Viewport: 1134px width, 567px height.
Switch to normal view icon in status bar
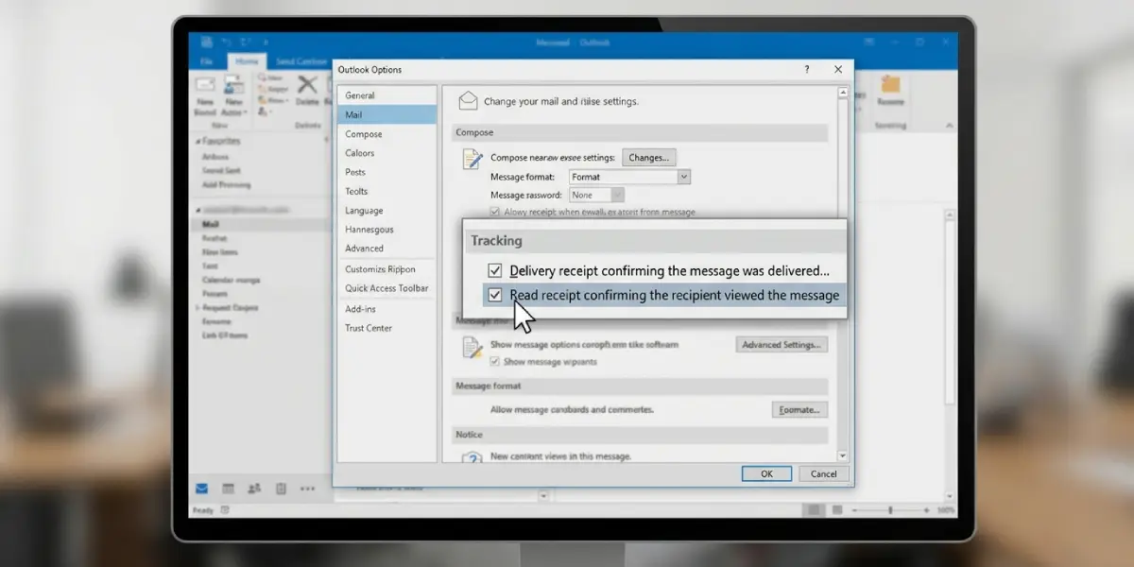click(x=813, y=510)
